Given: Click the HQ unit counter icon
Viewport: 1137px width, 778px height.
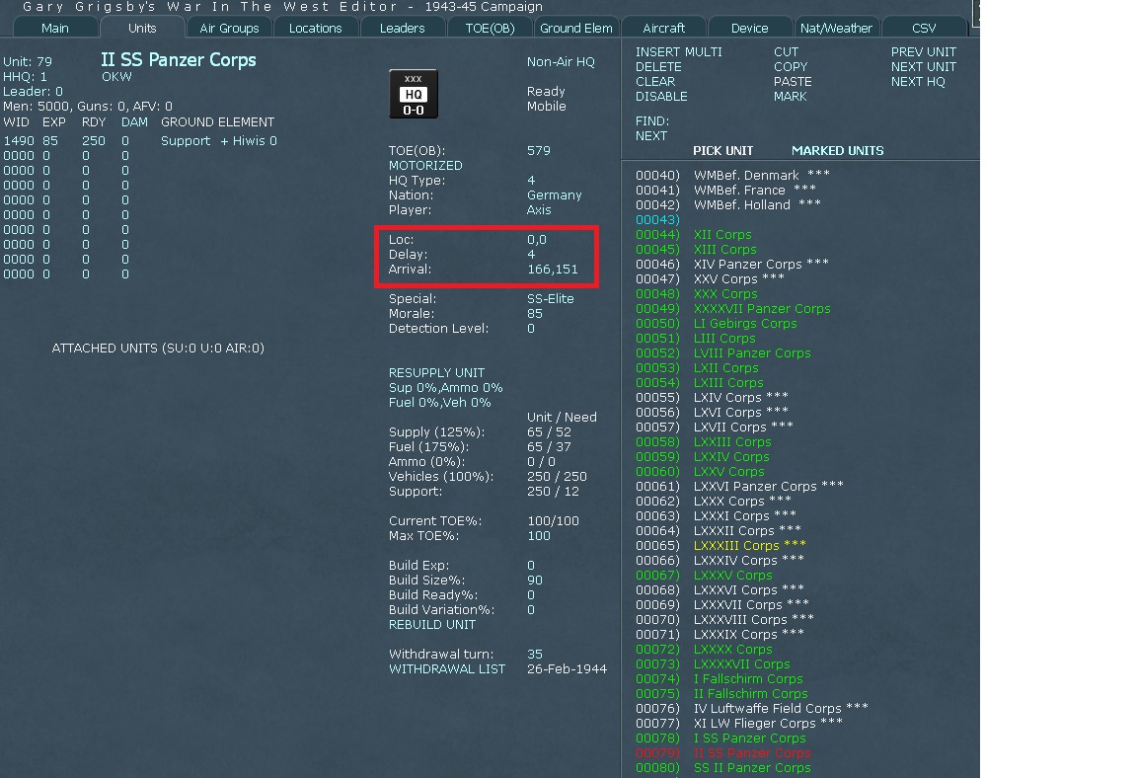Looking at the screenshot, I should tap(414, 94).
